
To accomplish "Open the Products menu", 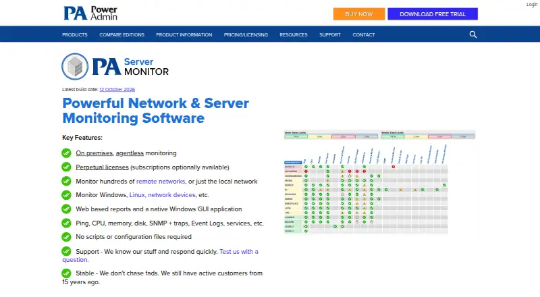I will [x=75, y=35].
